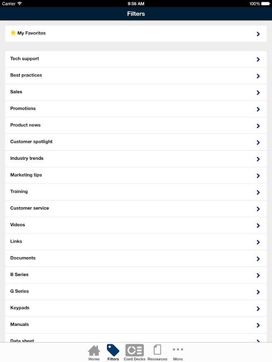
Task: Tap the More three-dots icon
Action: (178, 349)
